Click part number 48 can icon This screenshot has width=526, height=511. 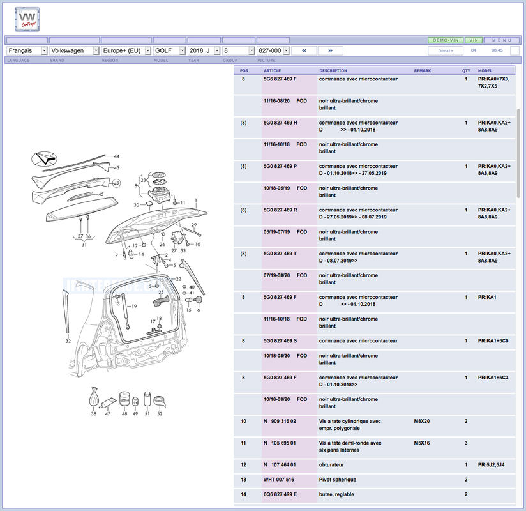pyautogui.click(x=124, y=399)
